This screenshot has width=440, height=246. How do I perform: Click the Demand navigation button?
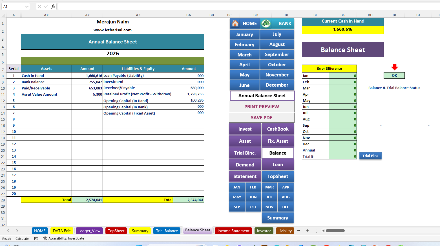point(245,165)
